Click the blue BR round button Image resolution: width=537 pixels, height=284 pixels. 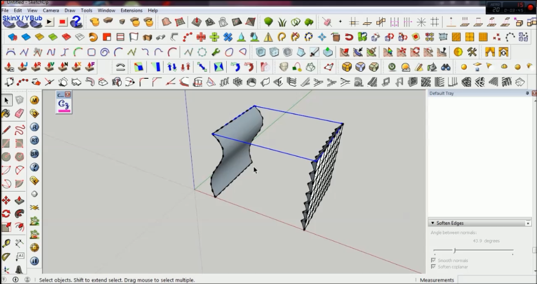point(34,154)
